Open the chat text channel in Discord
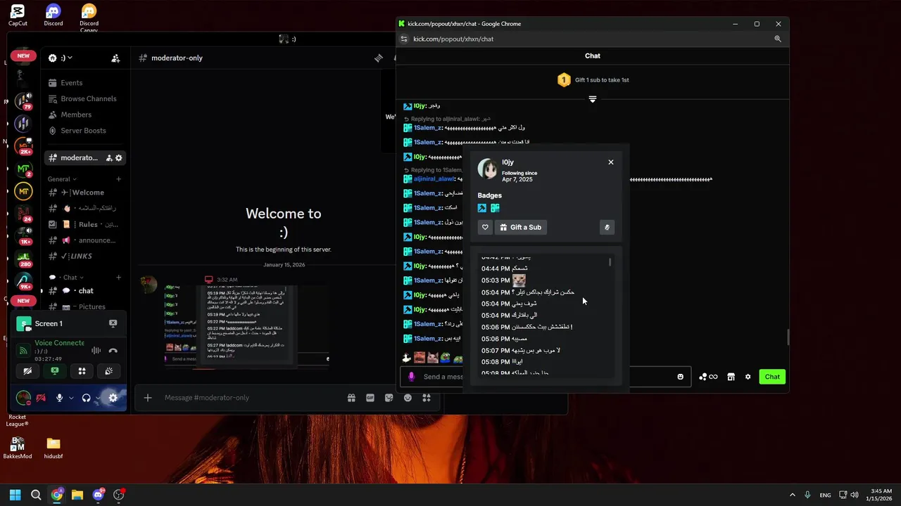The image size is (901, 506). 86,291
